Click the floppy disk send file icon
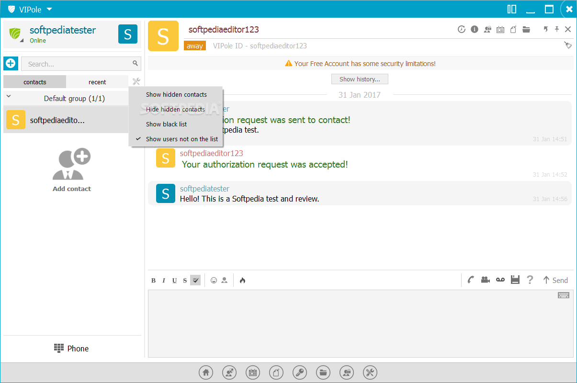Screen dimensions: 577x383 click(x=515, y=280)
